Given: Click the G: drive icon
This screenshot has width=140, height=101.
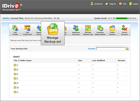Looking at the screenshot, I should 15,83.
